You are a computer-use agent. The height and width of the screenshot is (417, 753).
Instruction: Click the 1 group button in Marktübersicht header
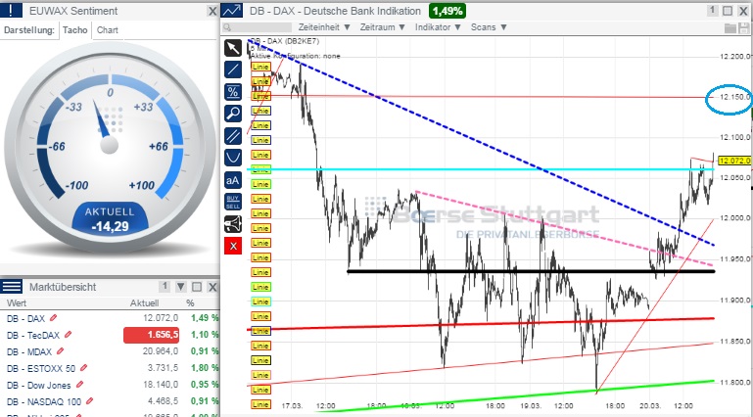pos(165,287)
